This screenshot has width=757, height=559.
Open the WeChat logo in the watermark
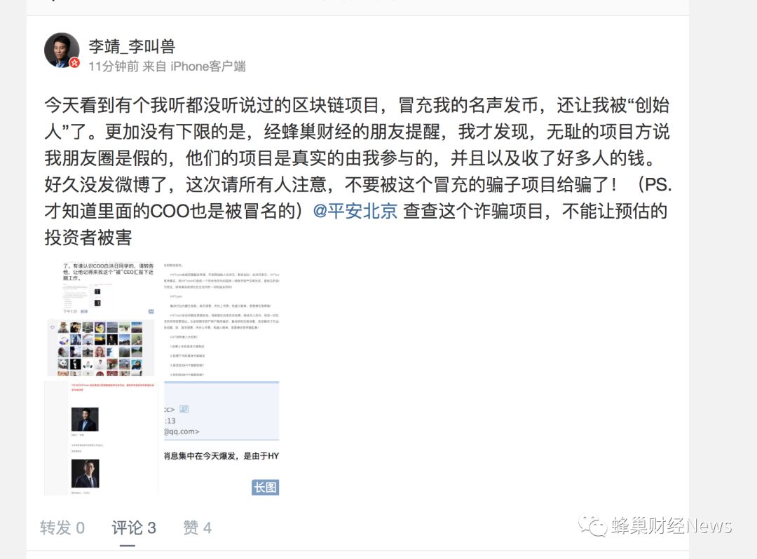point(592,525)
